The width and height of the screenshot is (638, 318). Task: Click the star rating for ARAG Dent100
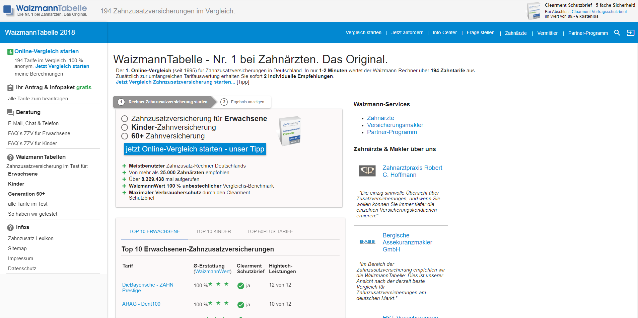click(x=218, y=303)
